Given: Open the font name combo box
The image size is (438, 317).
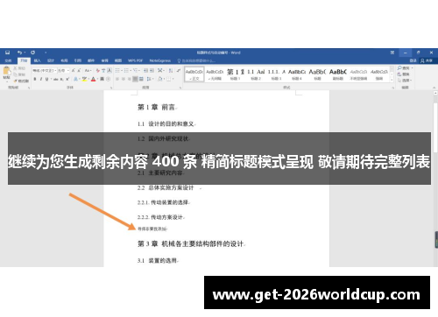Looking at the screenshot, I should click(45, 71).
